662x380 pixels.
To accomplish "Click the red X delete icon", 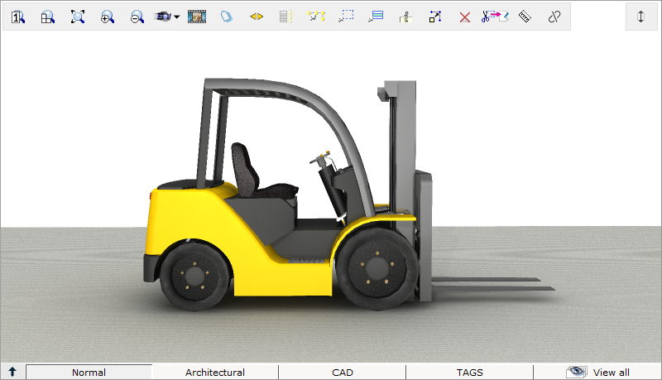I will pos(465,17).
